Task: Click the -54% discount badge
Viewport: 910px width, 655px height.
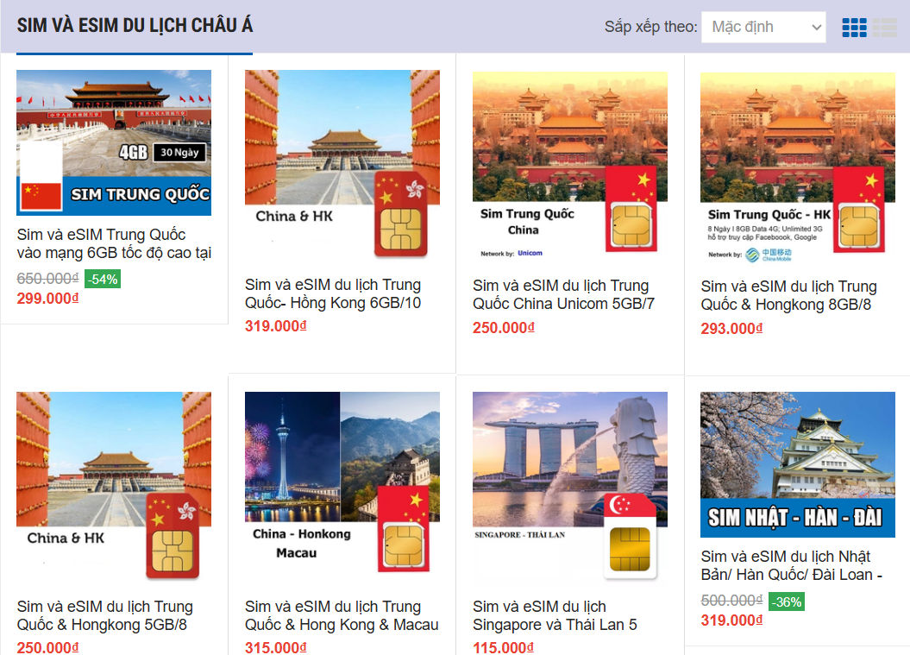Action: [103, 280]
